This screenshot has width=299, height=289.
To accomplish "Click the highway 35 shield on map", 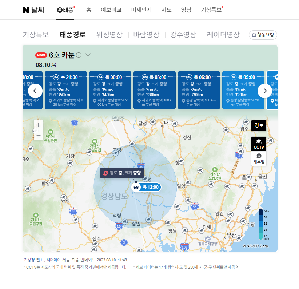I will click(x=73, y=212).
